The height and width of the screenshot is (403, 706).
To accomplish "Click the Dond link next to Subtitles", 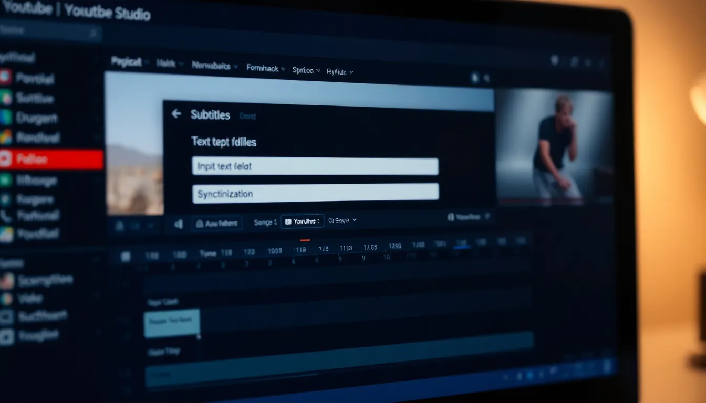I will coord(247,116).
